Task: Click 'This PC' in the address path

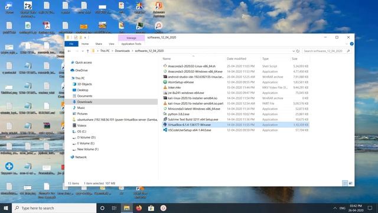Action: click(105, 51)
